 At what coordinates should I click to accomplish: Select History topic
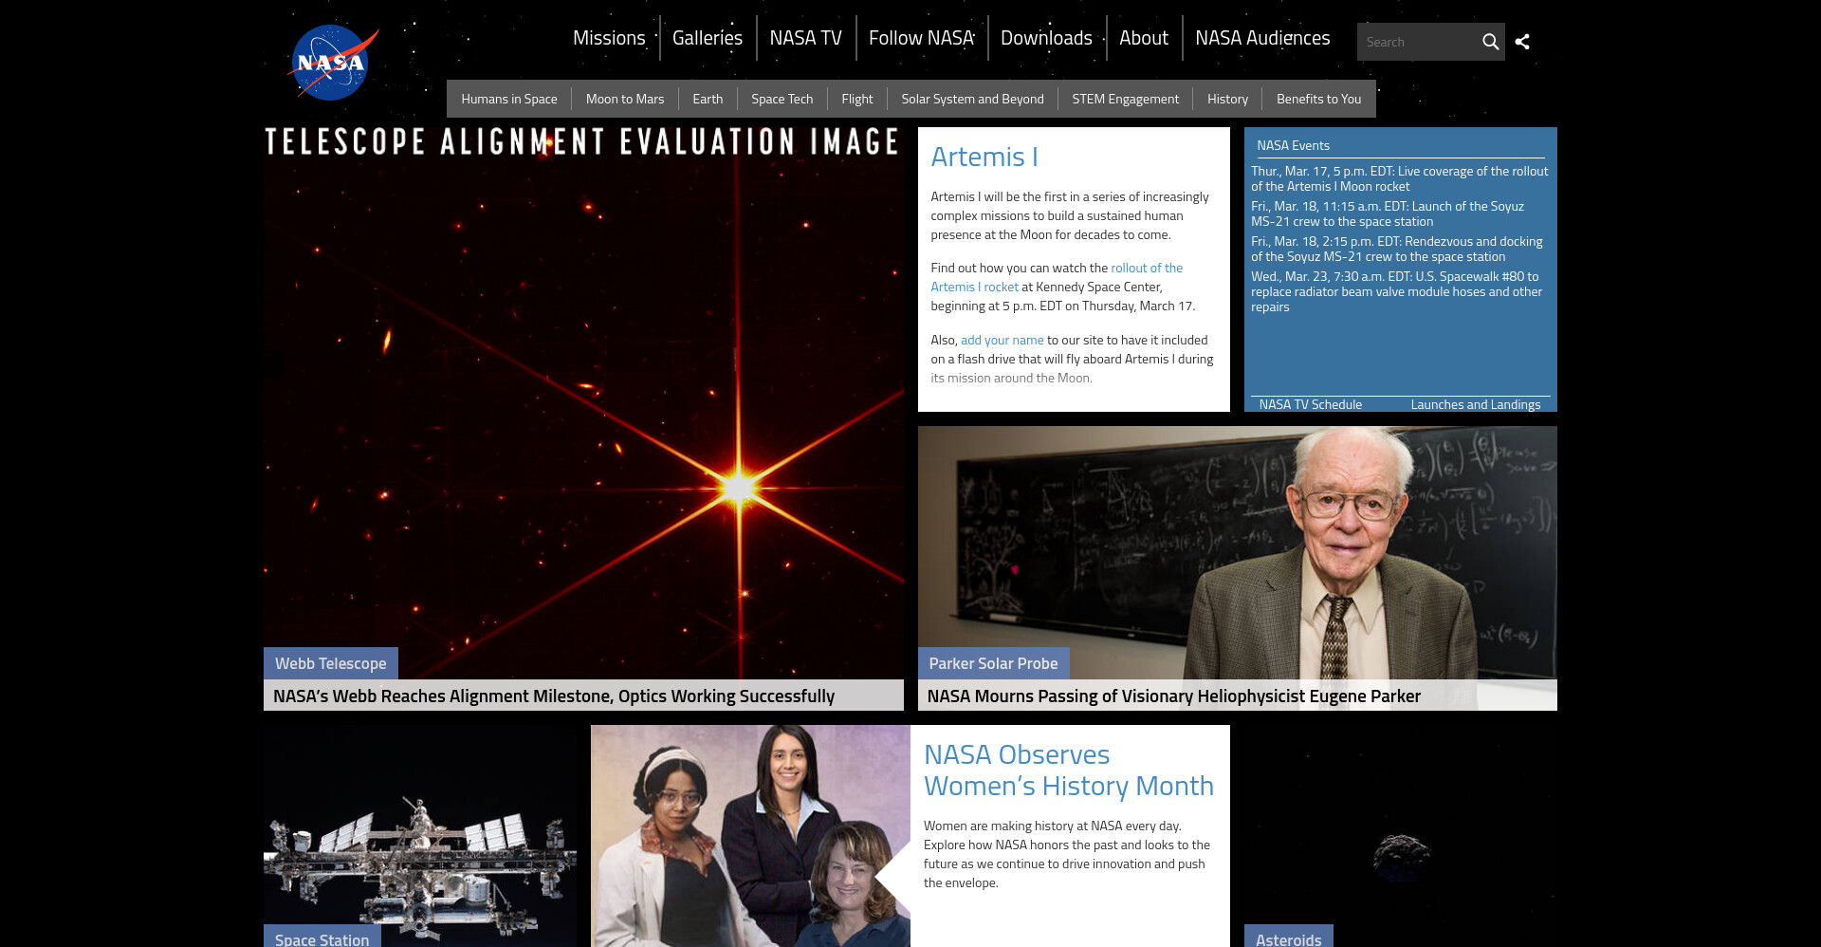click(x=1227, y=99)
